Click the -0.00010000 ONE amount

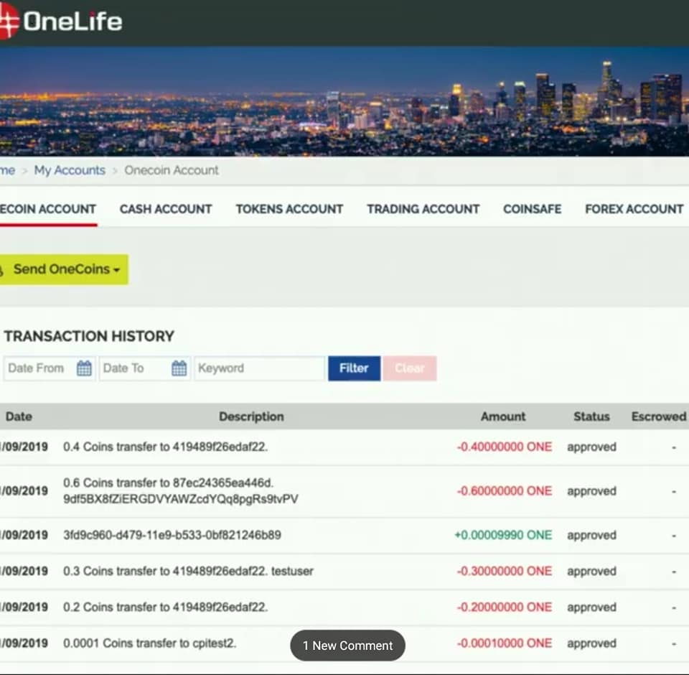504,643
